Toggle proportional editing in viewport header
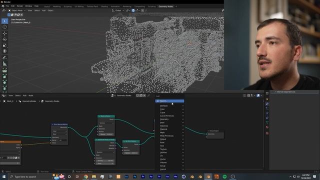This screenshot has height=180, width=320. (142, 10)
